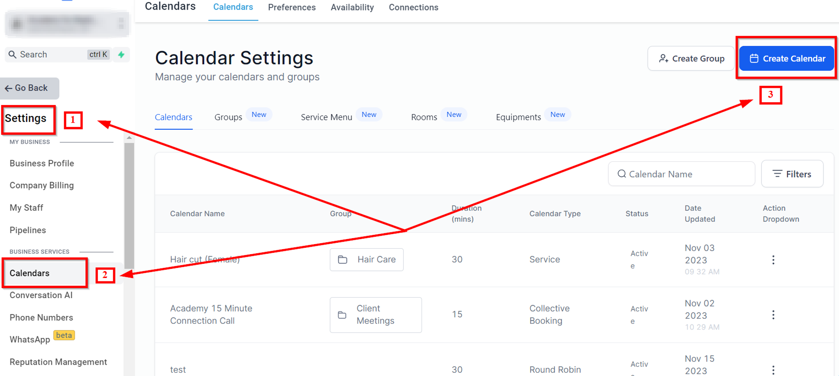Click the Hair Care folder icon
Screen dimensions: 839x376
[x=343, y=260]
